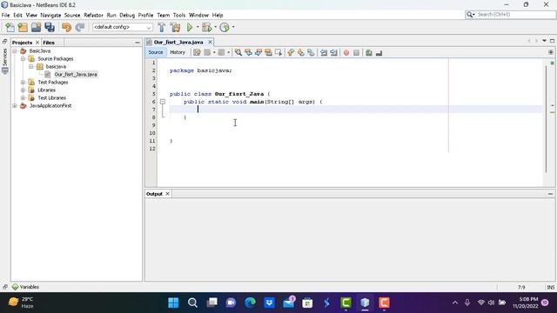The image size is (557, 313).
Task: Open Profile Project dropdown arrow
Action: pyautogui.click(x=233, y=27)
